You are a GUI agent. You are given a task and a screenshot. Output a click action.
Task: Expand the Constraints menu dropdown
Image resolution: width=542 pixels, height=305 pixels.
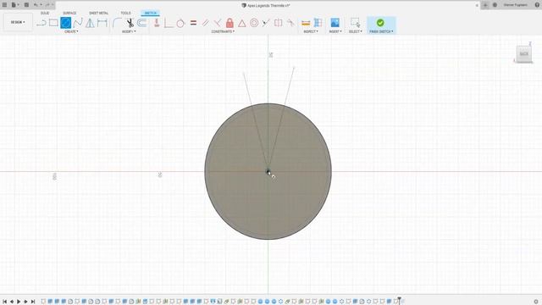(x=223, y=31)
